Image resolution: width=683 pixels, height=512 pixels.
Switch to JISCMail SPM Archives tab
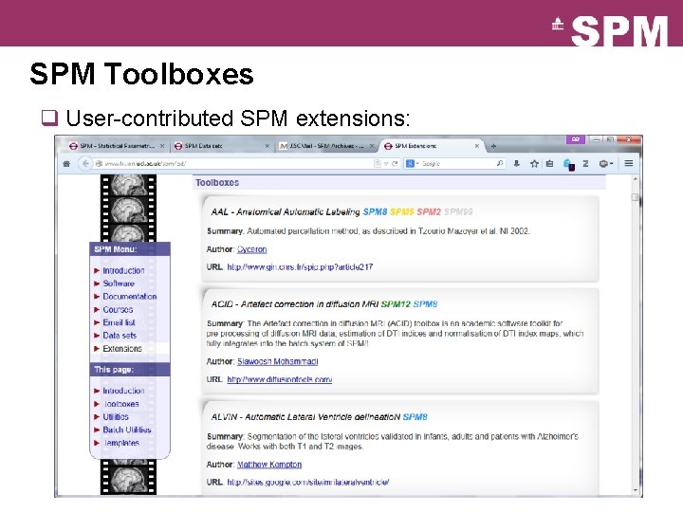click(x=326, y=146)
